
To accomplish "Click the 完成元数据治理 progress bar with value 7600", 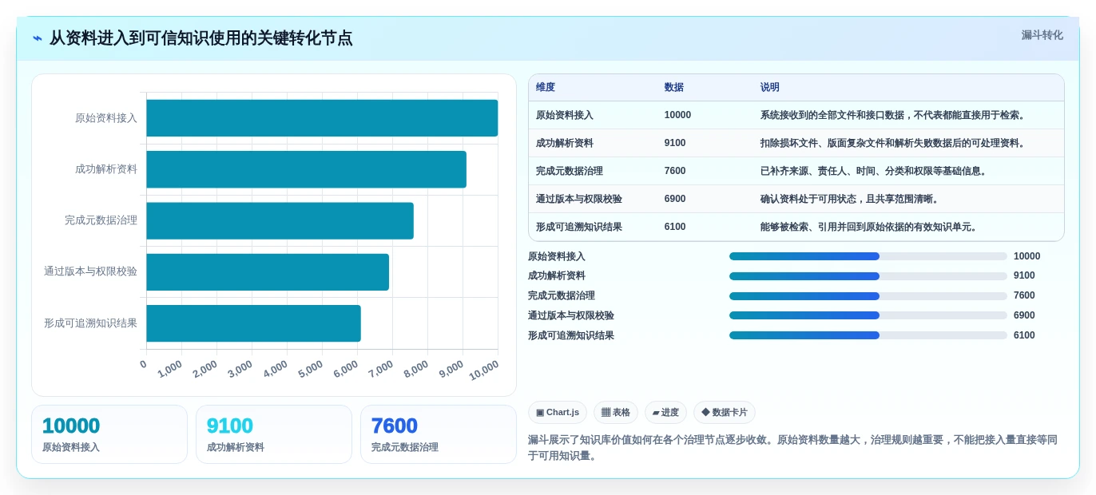I will [x=868, y=295].
